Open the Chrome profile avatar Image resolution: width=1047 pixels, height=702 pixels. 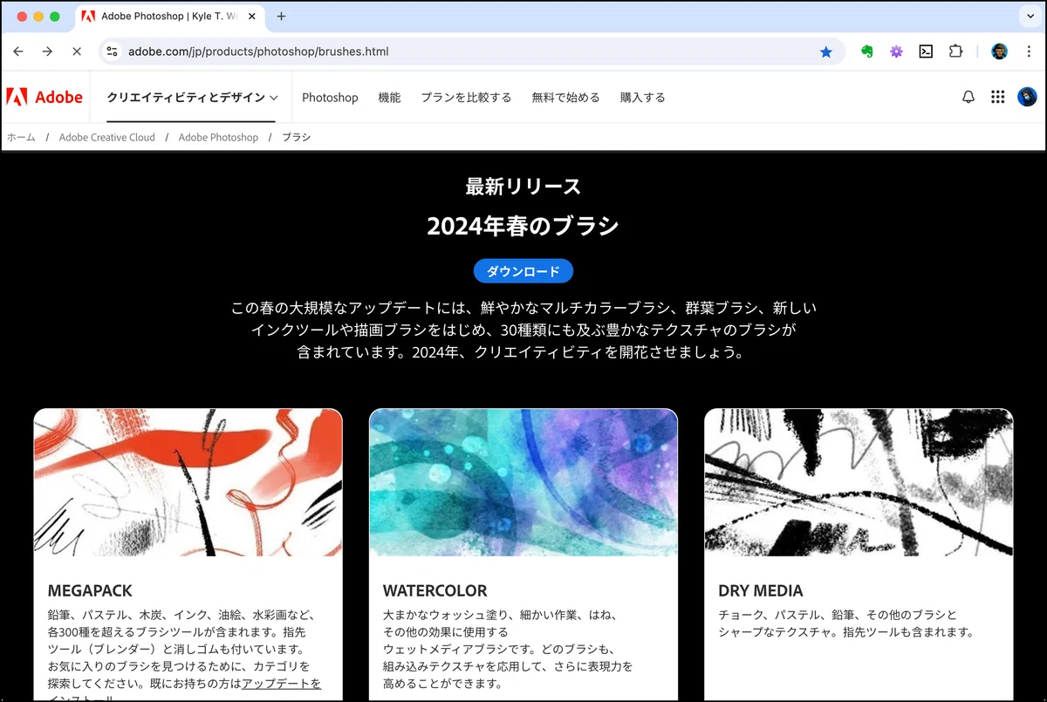coord(999,51)
